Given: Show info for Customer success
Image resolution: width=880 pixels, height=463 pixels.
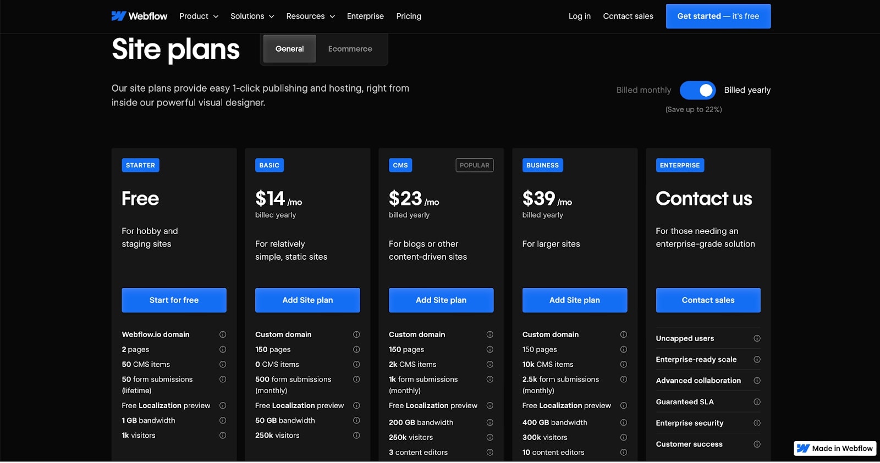Looking at the screenshot, I should point(757,444).
